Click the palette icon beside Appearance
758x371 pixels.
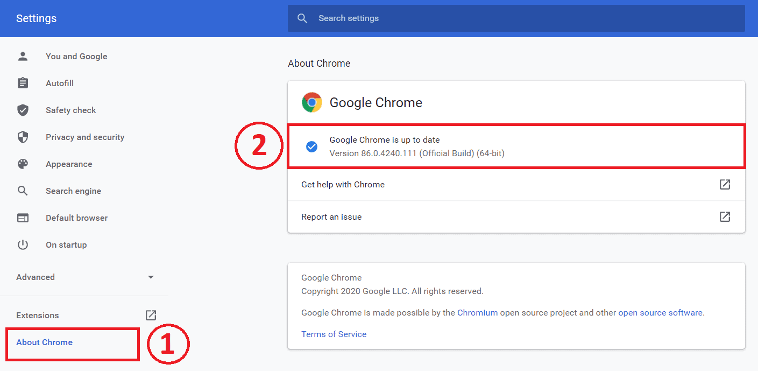click(x=23, y=164)
